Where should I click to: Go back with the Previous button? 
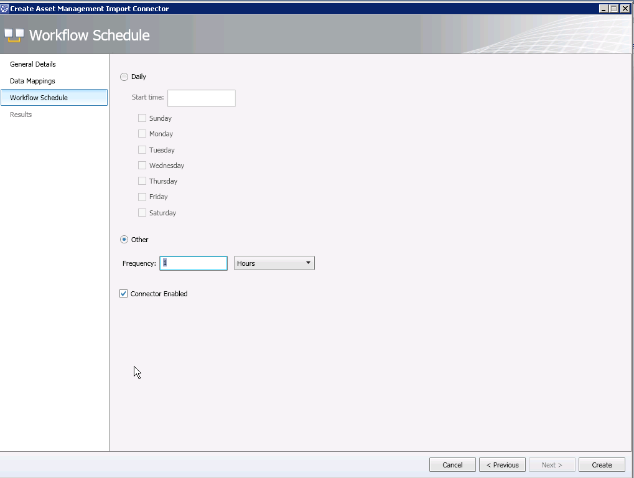502,465
